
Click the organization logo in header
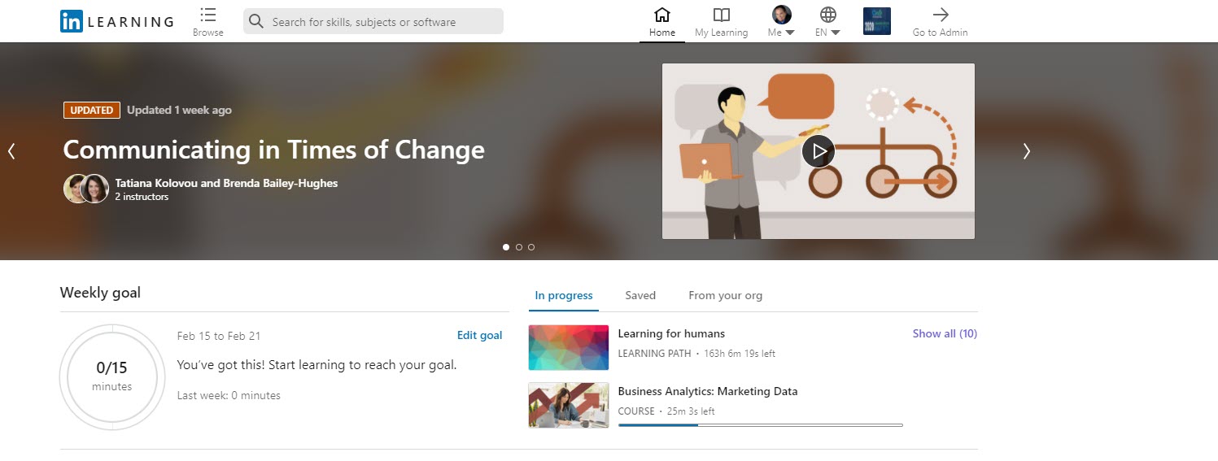pyautogui.click(x=876, y=21)
